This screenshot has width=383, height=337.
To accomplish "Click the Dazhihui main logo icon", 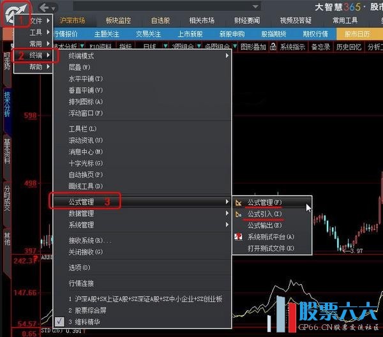I will point(15,13).
